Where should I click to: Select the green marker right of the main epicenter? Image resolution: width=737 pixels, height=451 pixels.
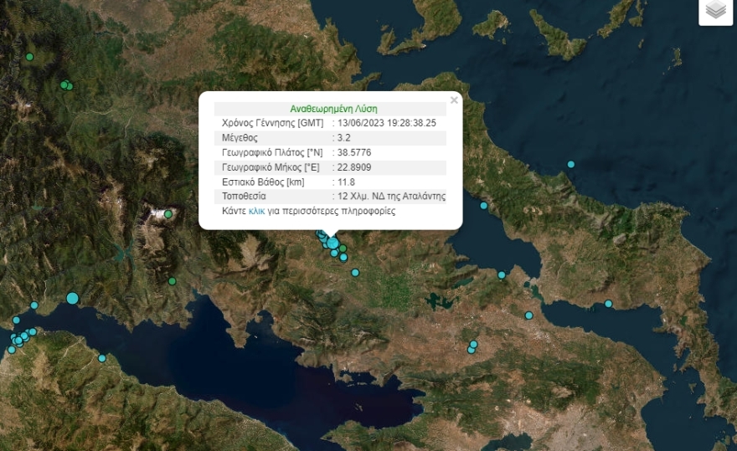pyautogui.click(x=343, y=248)
